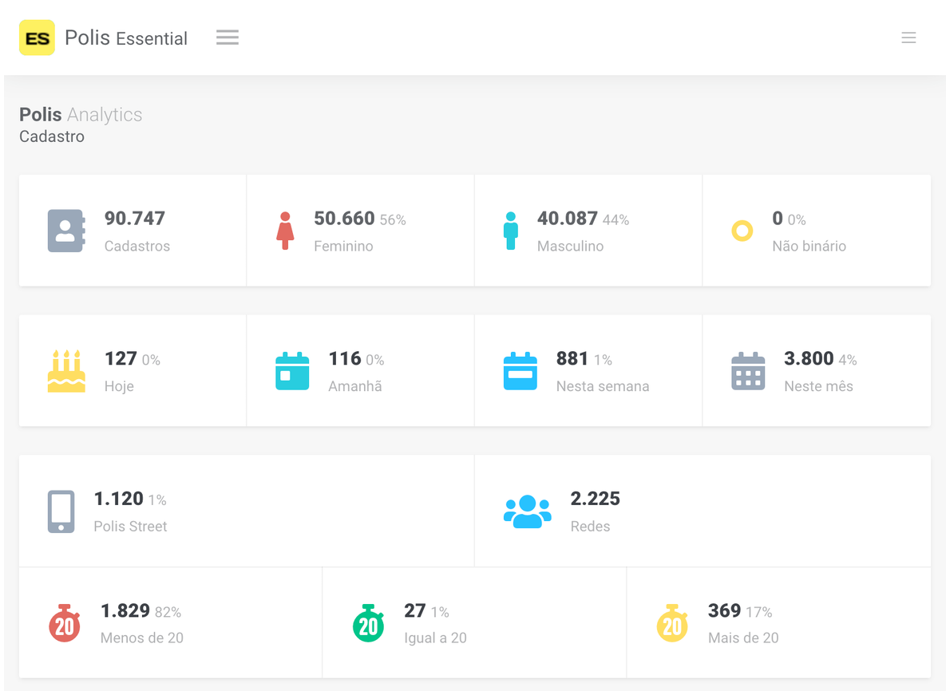This screenshot has height=695, width=950.
Task: Click the yellow ES logo
Action: pos(37,38)
